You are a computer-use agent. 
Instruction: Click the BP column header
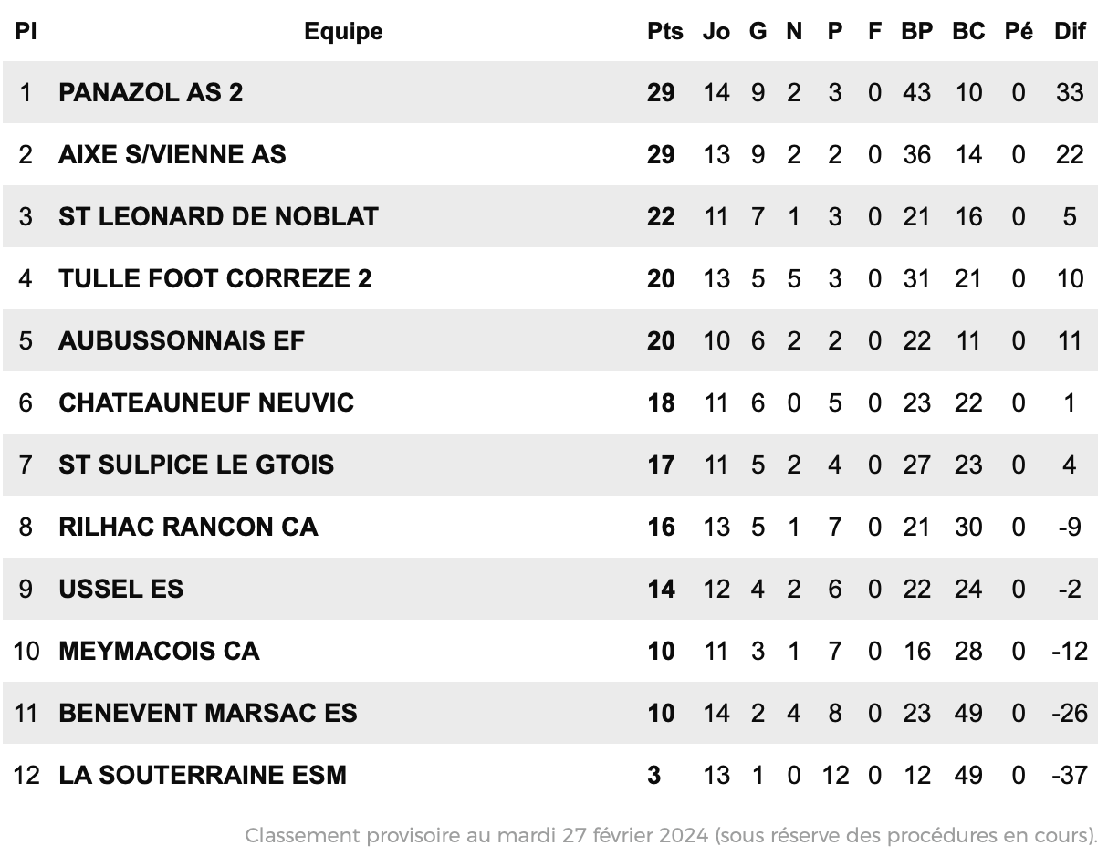(x=917, y=31)
